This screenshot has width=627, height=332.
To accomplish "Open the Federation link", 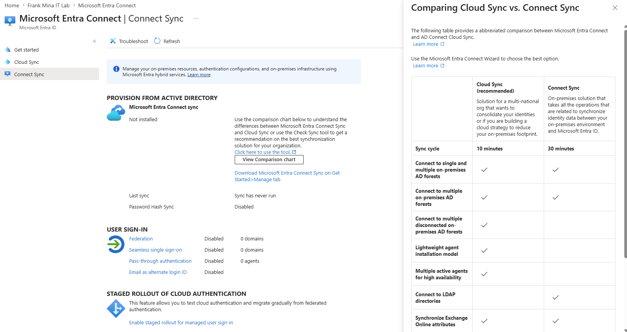I will tap(141, 239).
